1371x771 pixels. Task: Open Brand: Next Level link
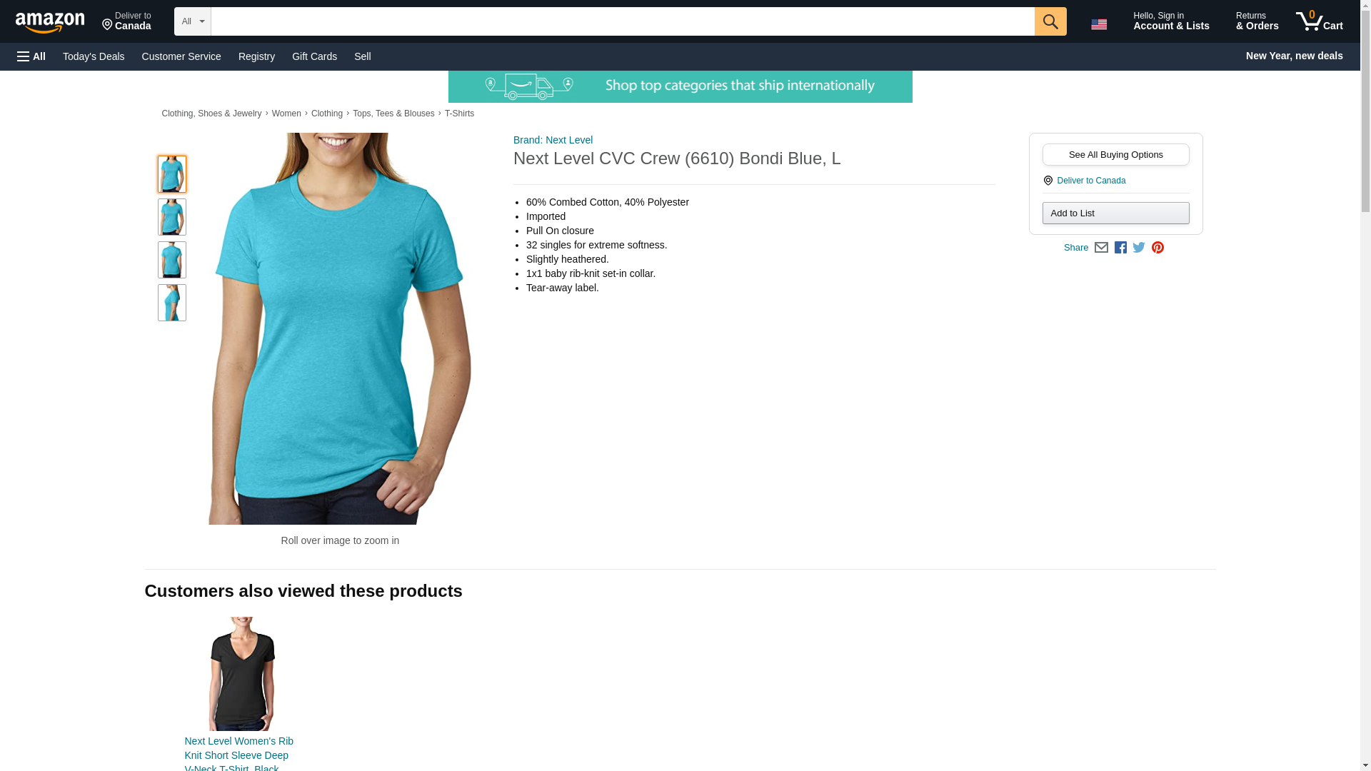pos(553,140)
